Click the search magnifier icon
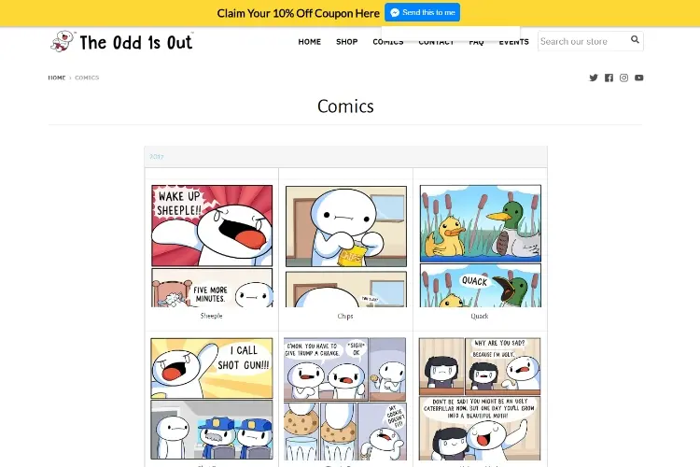 coord(635,40)
